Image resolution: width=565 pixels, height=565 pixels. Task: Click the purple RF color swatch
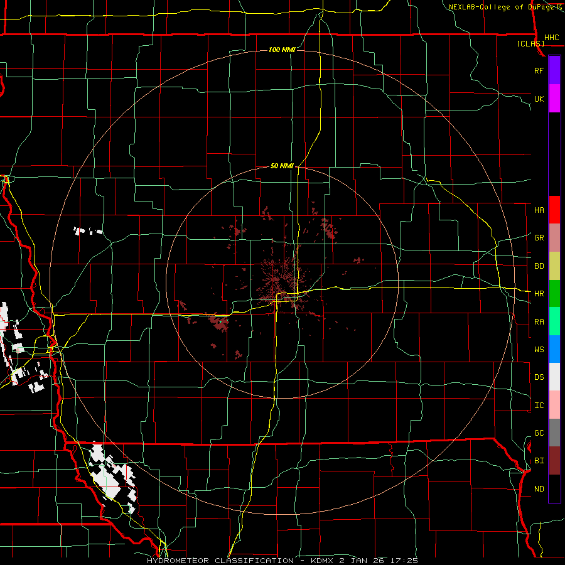tap(554, 70)
